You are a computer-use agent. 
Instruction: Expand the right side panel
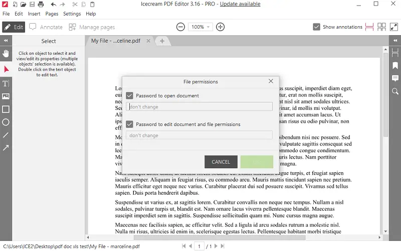(395, 41)
